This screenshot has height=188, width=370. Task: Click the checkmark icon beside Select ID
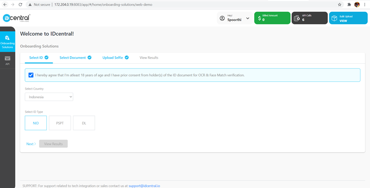tap(46, 58)
